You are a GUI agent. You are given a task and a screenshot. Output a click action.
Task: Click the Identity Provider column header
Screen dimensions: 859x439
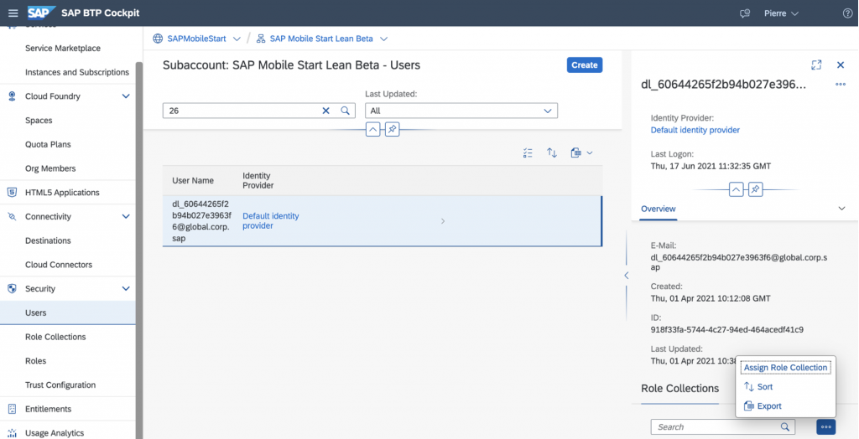[258, 181]
